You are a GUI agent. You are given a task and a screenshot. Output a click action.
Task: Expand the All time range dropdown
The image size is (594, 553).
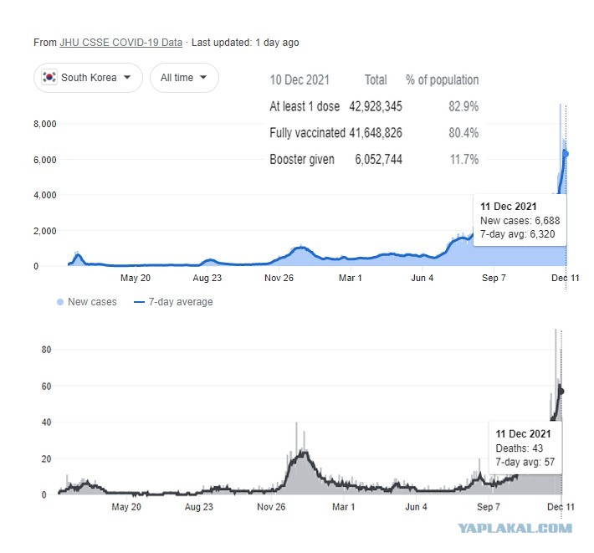(x=184, y=78)
